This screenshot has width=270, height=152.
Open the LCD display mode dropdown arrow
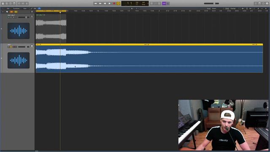tap(148, 3)
